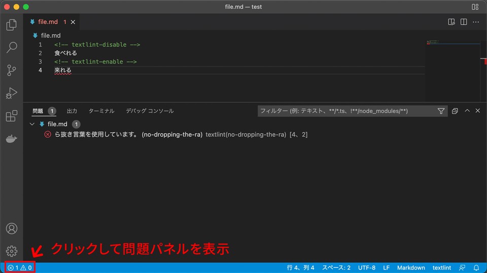Click errors and warnings count in status bar
This screenshot has height=273, width=487.
(x=20, y=267)
